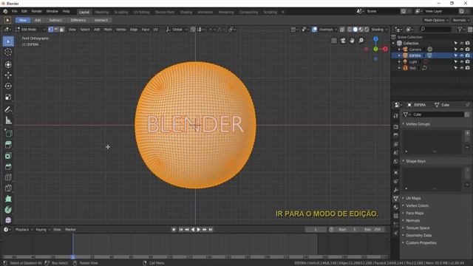Open the Tool properties tab

pos(396,115)
